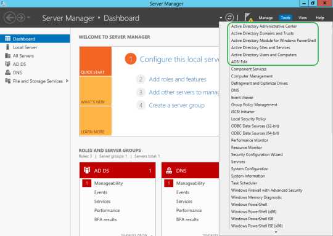Select Group Policy Management from Tools

coord(254,104)
